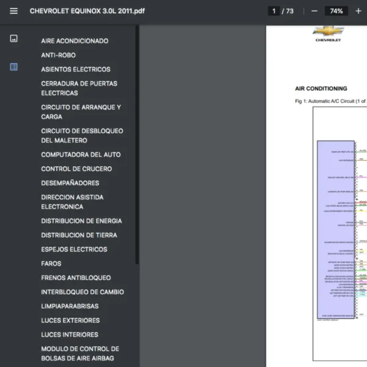Open the AIRE ACONDICIONADO bookmark
Screen dimensions: 367x367
[75, 41]
